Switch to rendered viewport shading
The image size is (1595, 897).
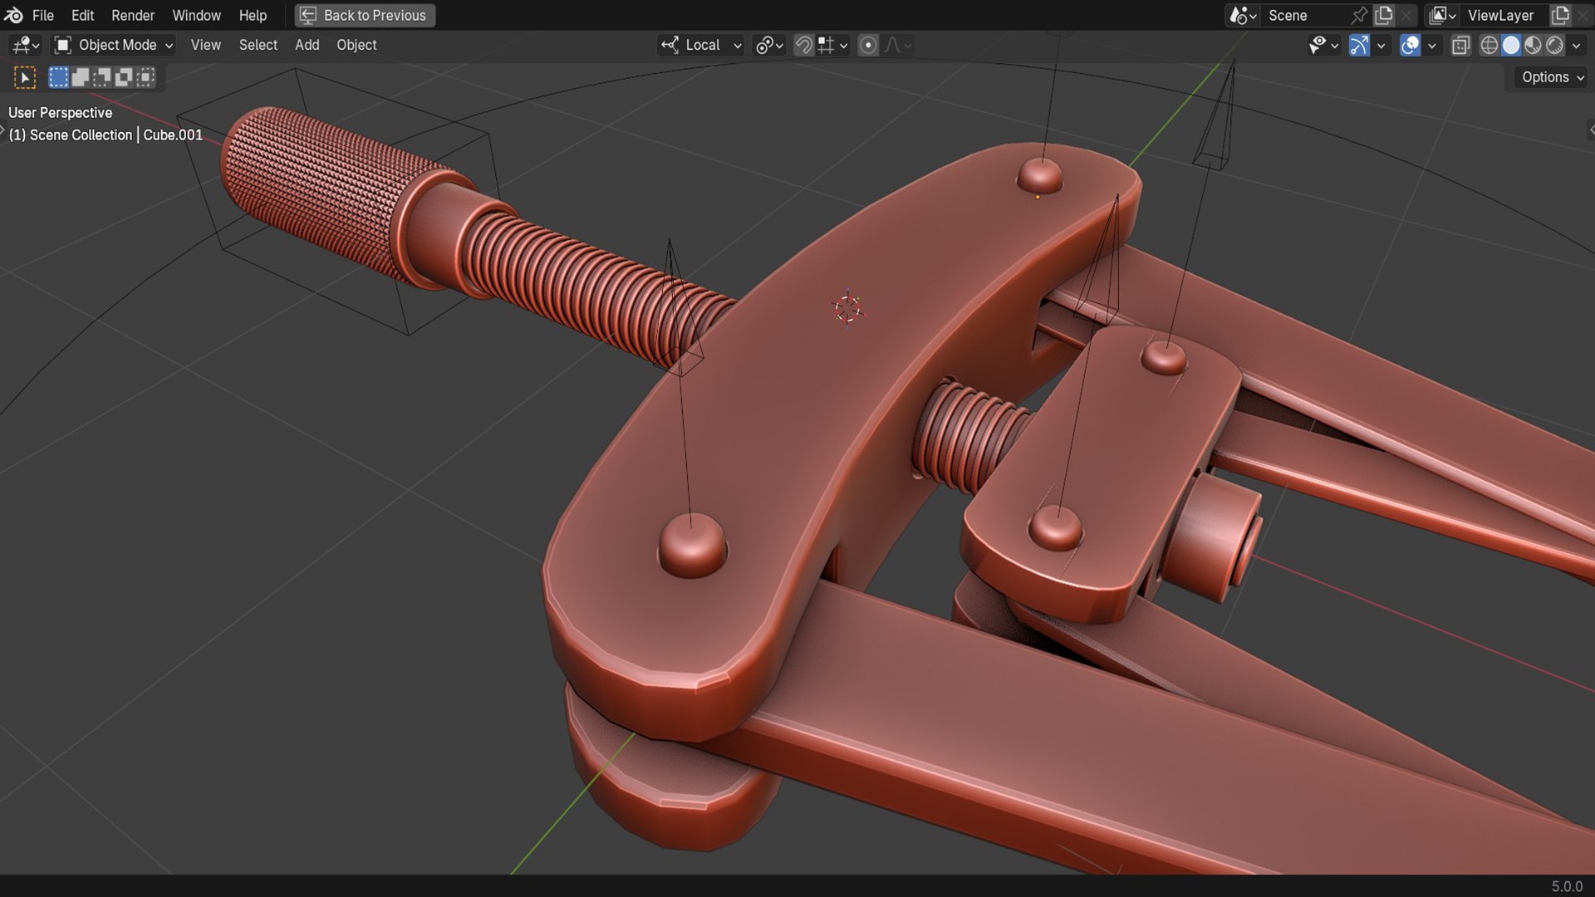click(1554, 45)
